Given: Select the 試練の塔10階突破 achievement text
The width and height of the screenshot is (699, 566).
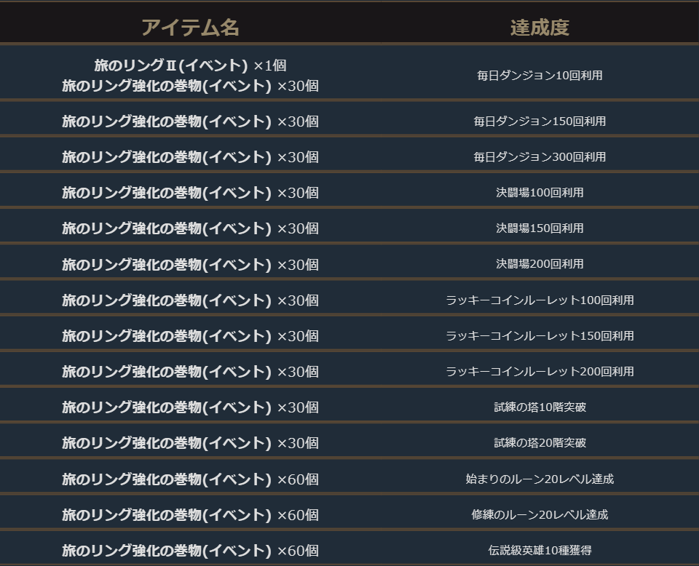Looking at the screenshot, I should [x=540, y=407].
